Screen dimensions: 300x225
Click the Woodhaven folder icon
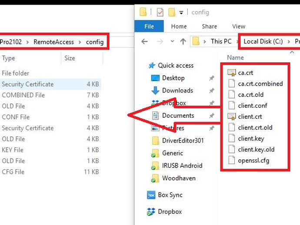coord(155,178)
